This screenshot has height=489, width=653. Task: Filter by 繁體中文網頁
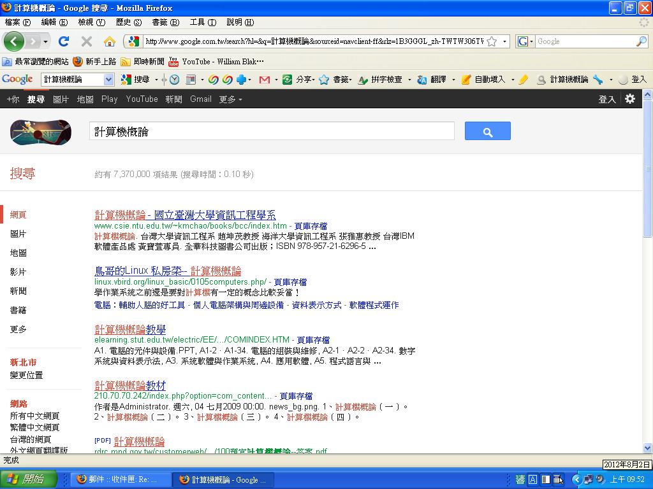(34, 427)
